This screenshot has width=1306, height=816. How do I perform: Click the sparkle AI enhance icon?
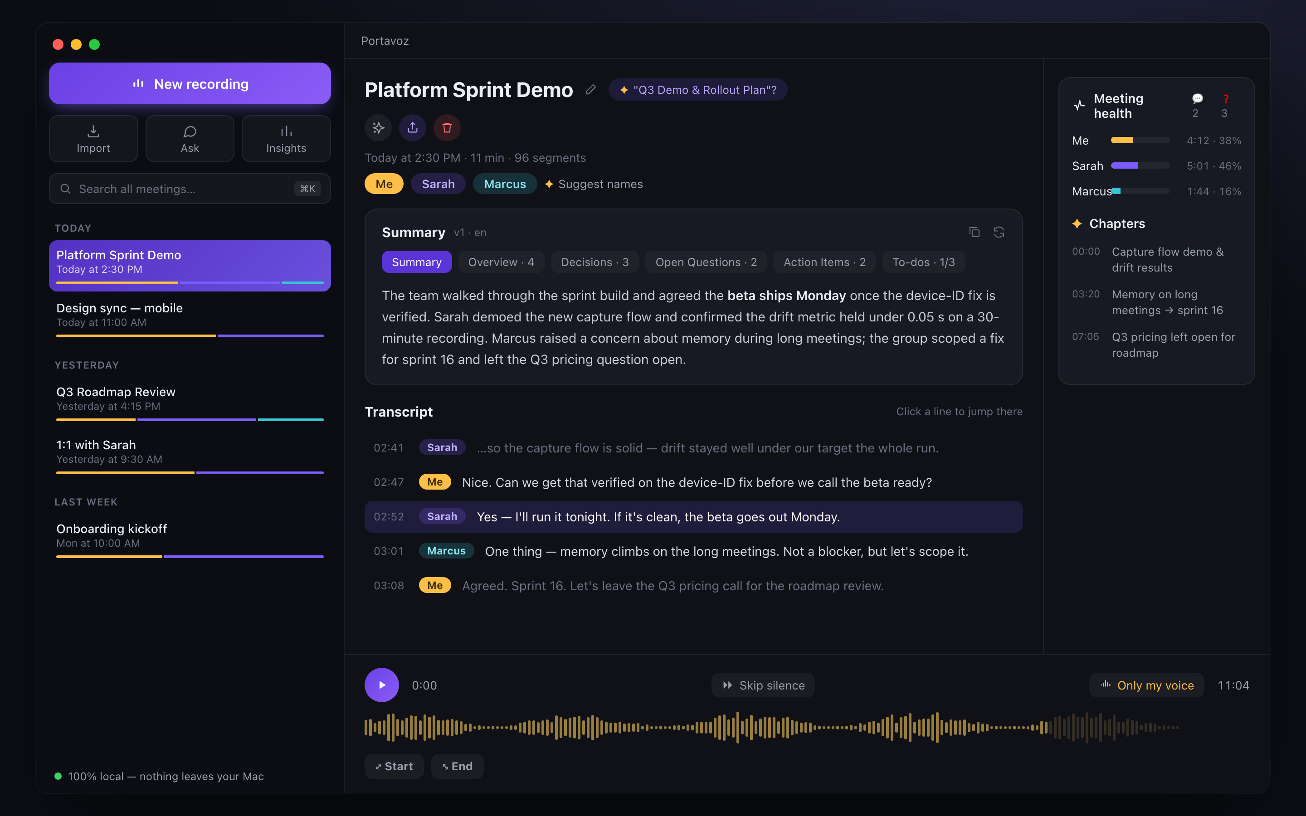click(378, 128)
